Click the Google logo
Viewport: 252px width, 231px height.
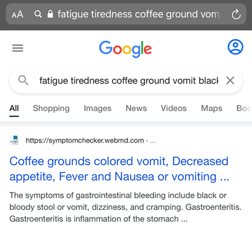(126, 49)
